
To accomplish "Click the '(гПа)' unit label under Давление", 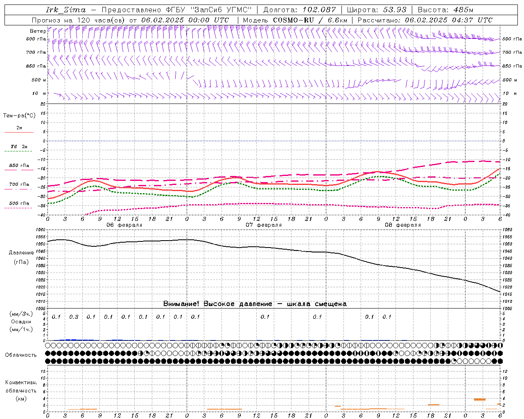I will tap(21, 262).
